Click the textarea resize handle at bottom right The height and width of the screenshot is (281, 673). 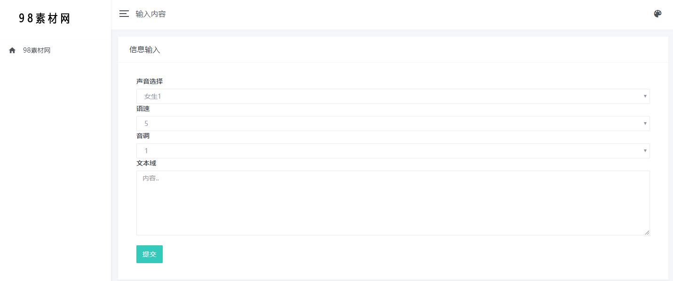[648, 232]
